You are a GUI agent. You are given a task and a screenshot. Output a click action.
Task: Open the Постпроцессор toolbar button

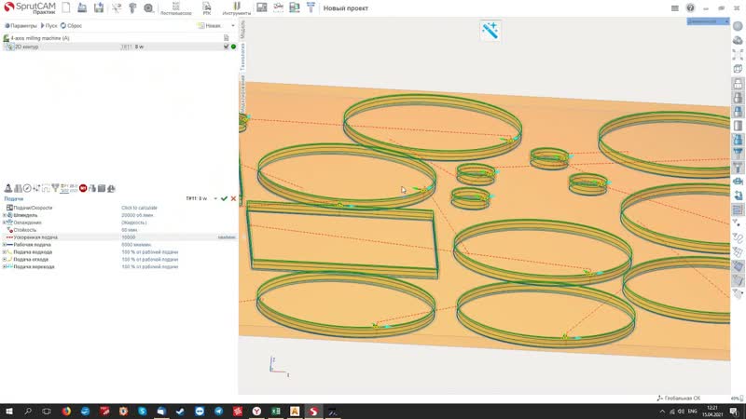pyautogui.click(x=175, y=8)
